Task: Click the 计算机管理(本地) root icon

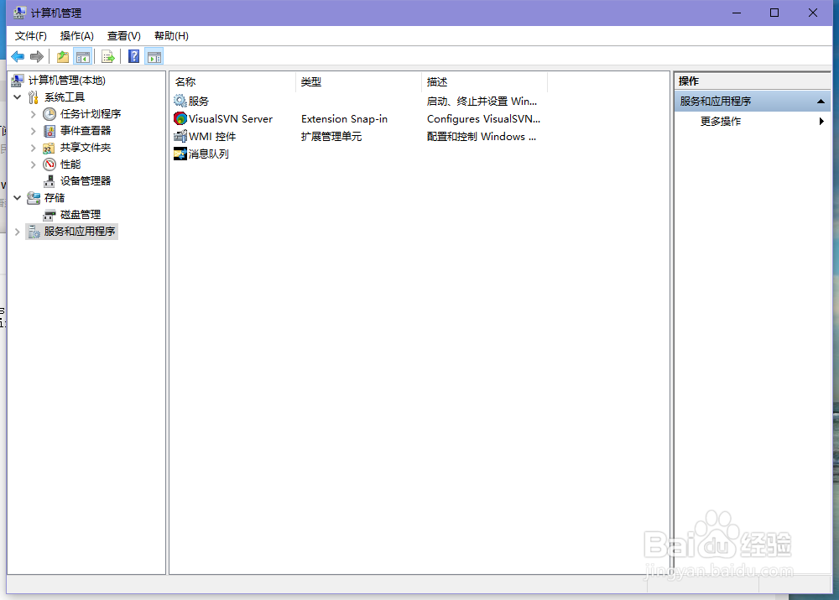Action: (x=18, y=81)
